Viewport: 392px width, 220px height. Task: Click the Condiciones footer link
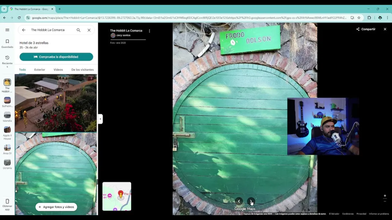click(348, 214)
